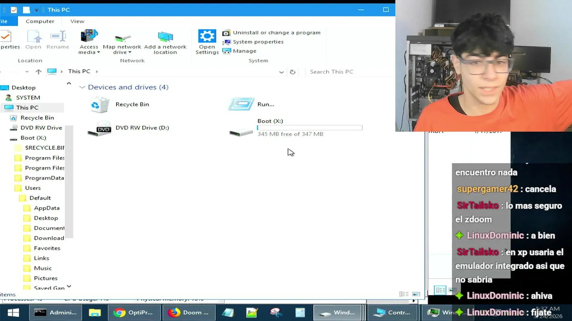Switch to the View ribbon tab
The image size is (572, 321).
[77, 21]
